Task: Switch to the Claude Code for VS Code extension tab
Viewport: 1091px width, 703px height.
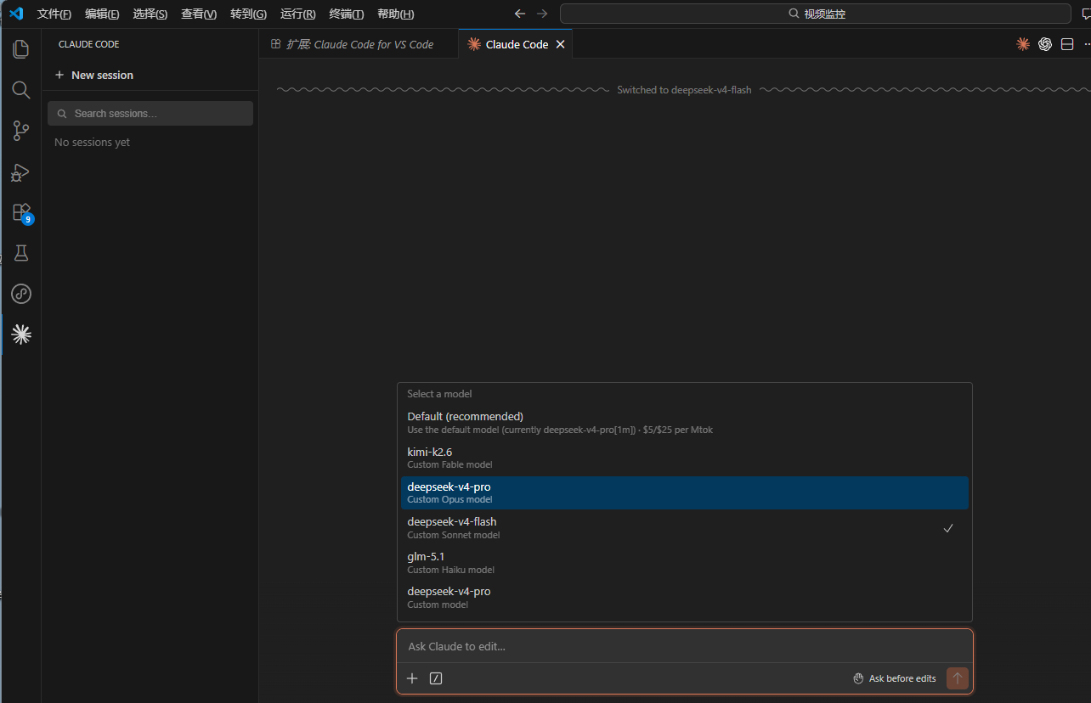Action: point(359,44)
